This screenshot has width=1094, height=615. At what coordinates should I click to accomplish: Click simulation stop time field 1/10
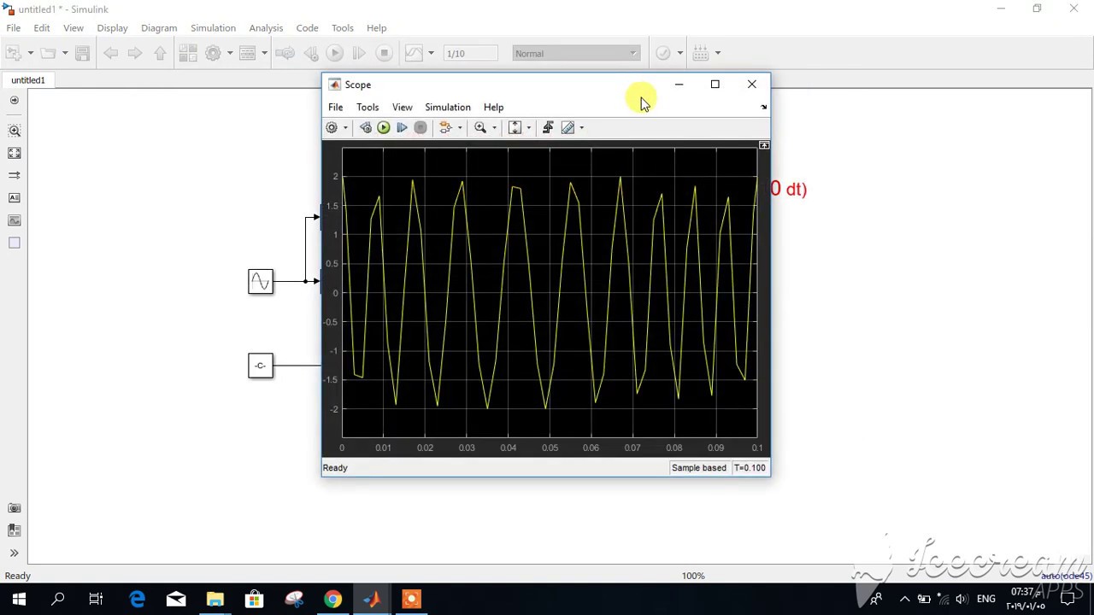pyautogui.click(x=470, y=53)
